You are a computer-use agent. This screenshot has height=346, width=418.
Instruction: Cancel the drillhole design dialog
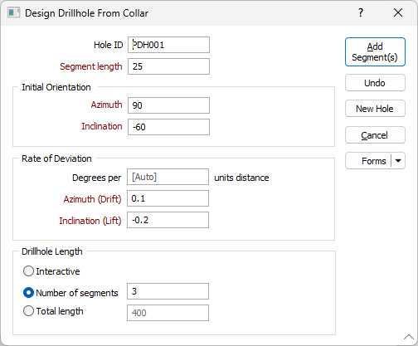(375, 135)
